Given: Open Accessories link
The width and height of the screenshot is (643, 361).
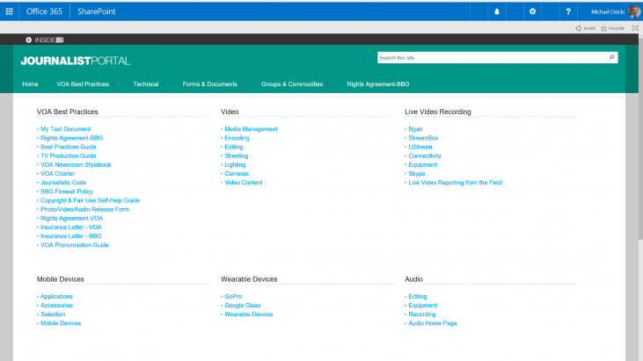Looking at the screenshot, I should coord(56,306).
